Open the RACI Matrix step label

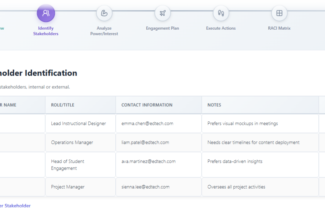click(279, 28)
